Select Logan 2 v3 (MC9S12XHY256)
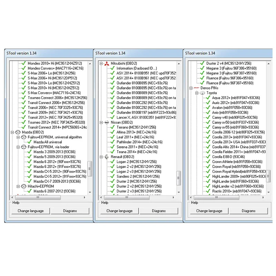 tap(139, 171)
